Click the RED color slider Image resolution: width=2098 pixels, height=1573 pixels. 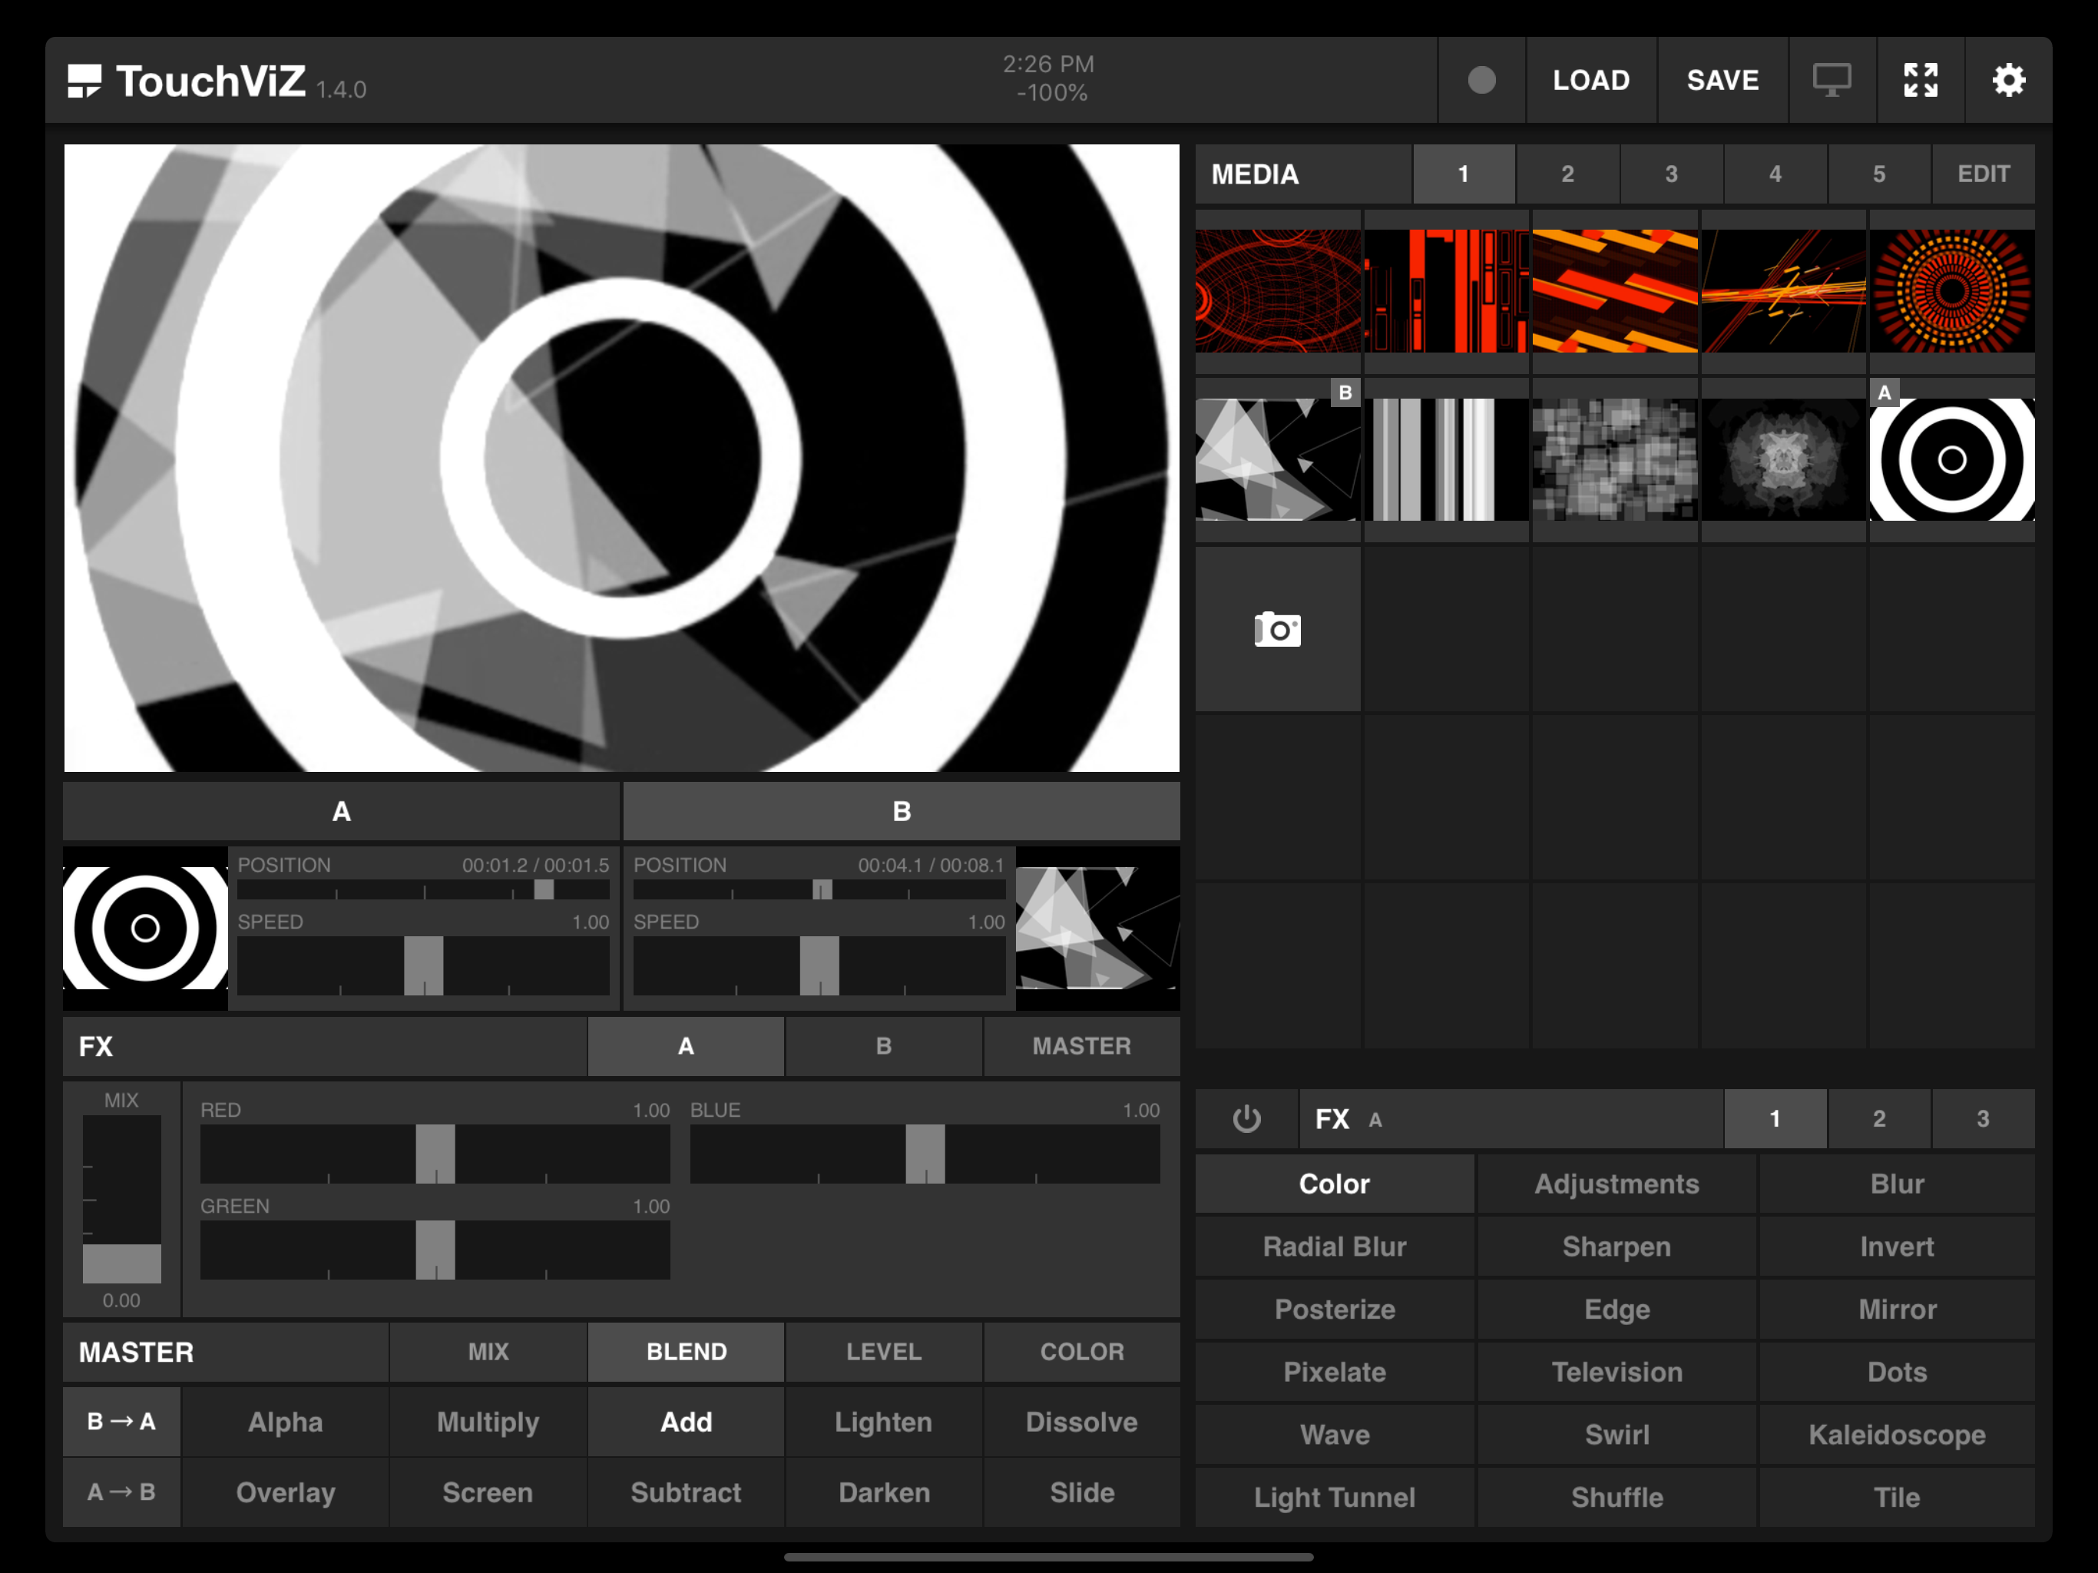pos(435,1154)
